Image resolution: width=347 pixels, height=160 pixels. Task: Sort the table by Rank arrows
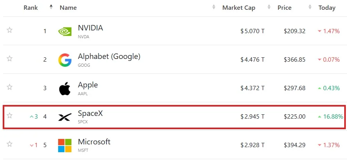tap(51, 7)
